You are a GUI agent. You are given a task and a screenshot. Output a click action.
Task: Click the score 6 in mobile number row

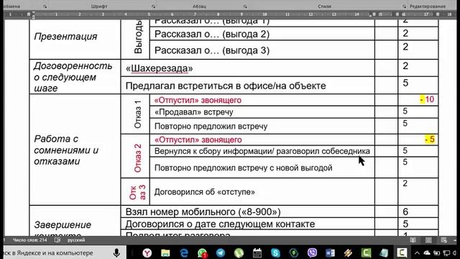click(405, 212)
